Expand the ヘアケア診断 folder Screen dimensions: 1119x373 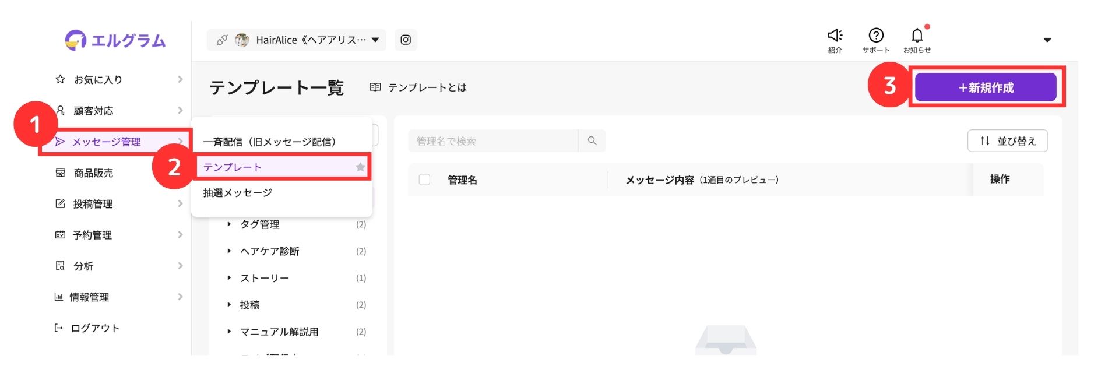point(229,251)
